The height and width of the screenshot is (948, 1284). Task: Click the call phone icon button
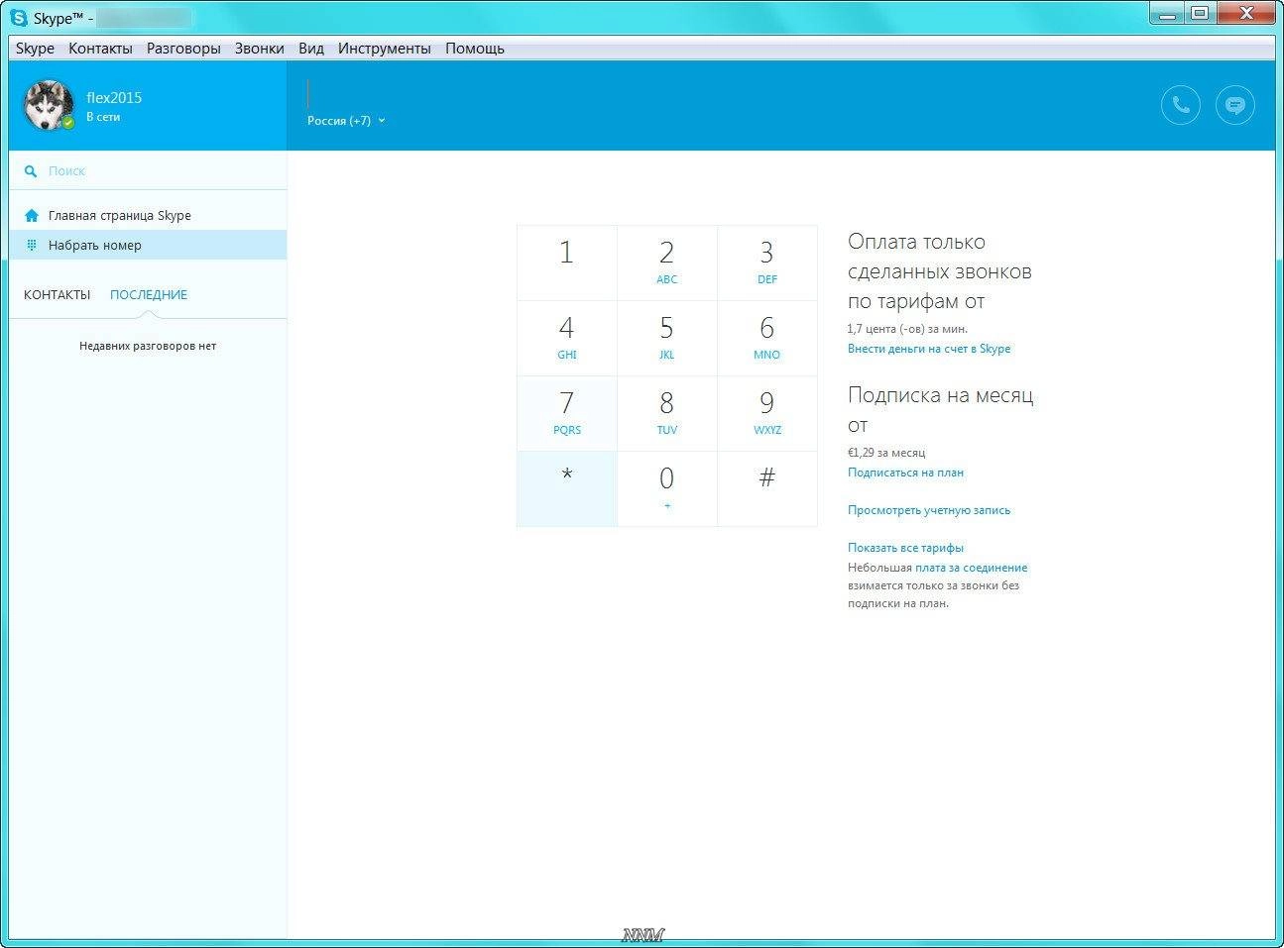(x=1180, y=105)
